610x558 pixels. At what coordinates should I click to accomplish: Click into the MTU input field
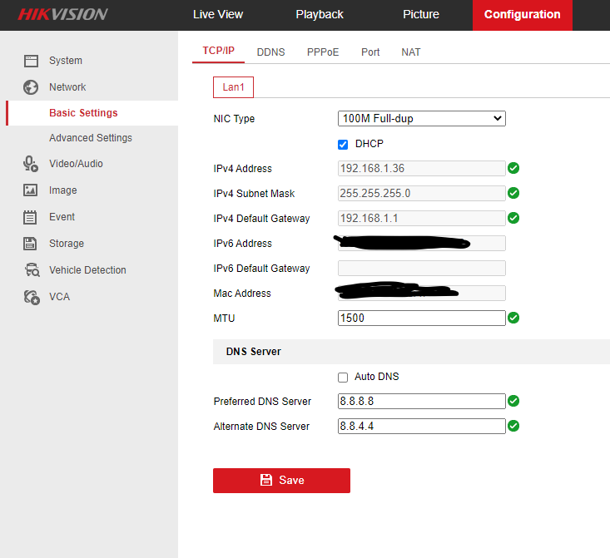421,319
